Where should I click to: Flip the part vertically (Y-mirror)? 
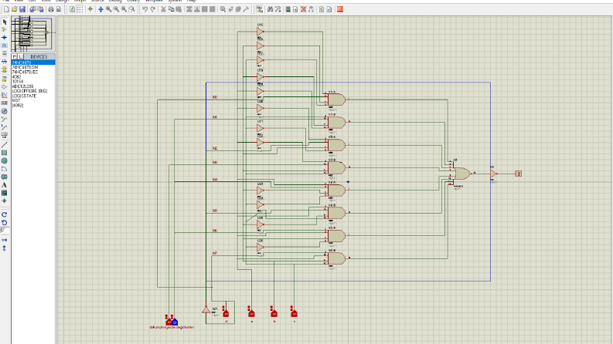pos(5,248)
